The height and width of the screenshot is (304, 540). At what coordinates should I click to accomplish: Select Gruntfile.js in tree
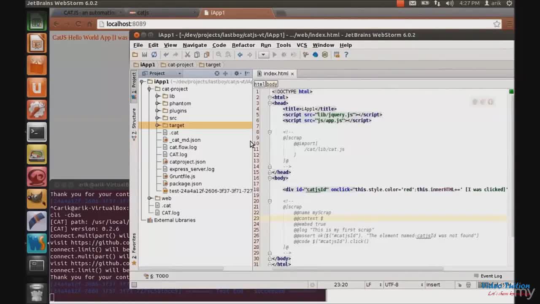pos(182,176)
